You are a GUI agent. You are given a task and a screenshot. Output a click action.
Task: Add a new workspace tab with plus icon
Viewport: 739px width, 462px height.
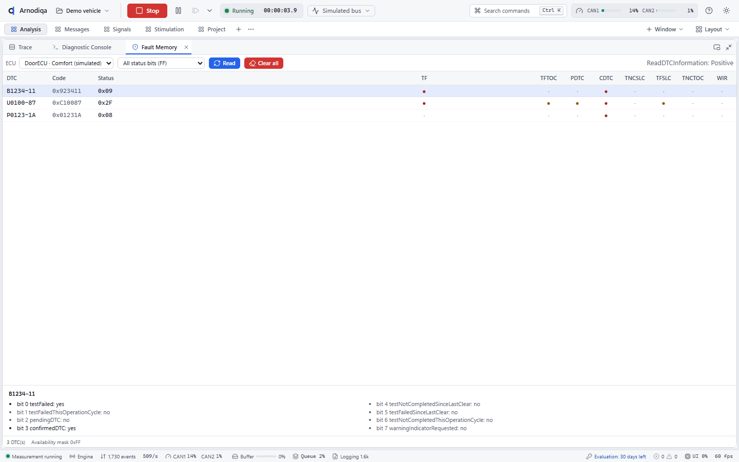(x=239, y=29)
